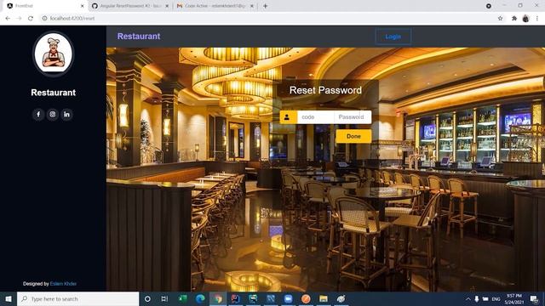Switch to the Gmail Code Active tab
545x306 pixels.
click(x=214, y=6)
